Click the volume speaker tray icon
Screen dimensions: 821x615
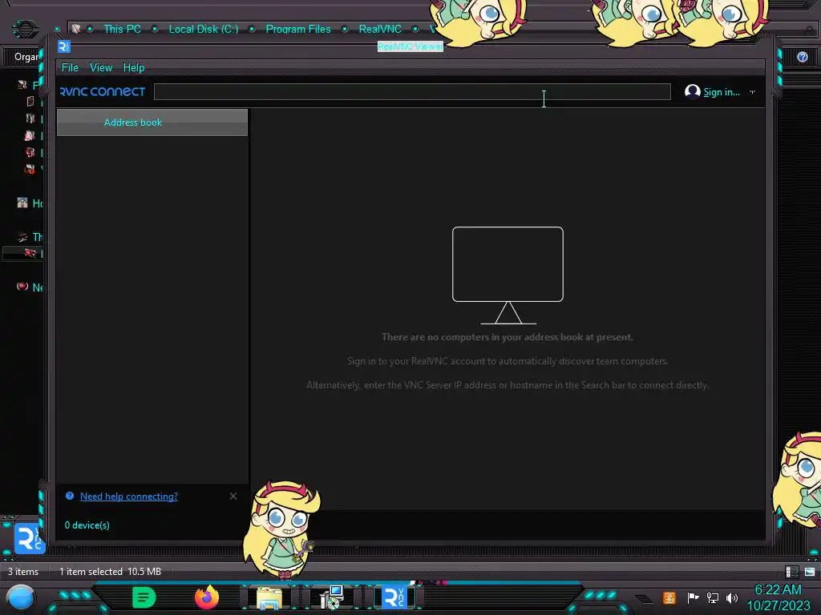point(732,597)
